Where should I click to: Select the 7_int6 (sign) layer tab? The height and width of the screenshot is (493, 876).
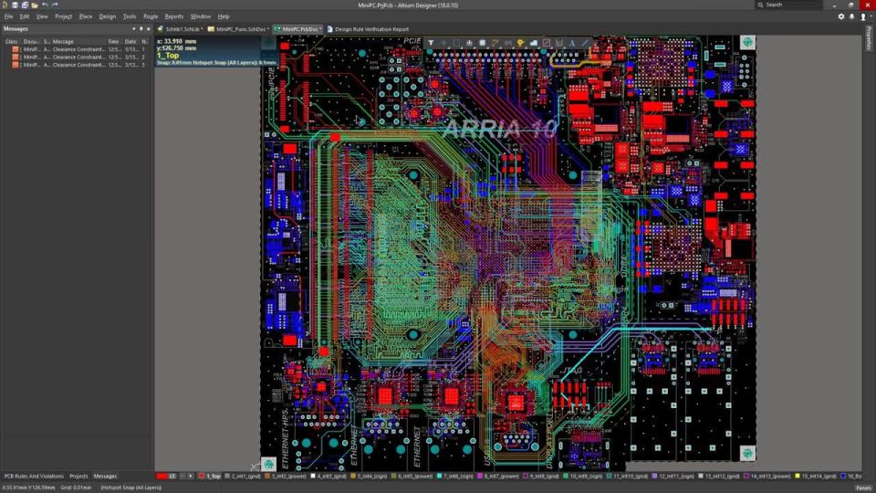[x=454, y=477]
